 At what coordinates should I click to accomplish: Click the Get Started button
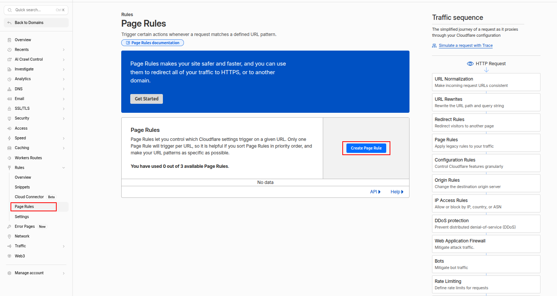click(146, 99)
